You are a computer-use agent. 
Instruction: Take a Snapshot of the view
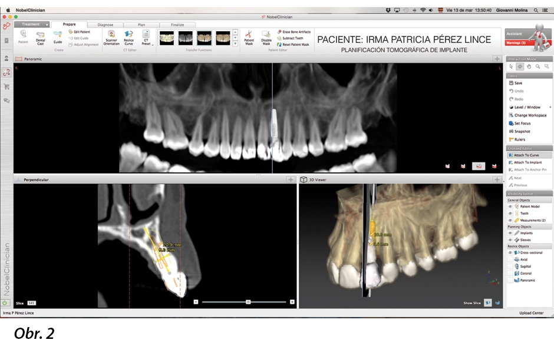(x=519, y=132)
